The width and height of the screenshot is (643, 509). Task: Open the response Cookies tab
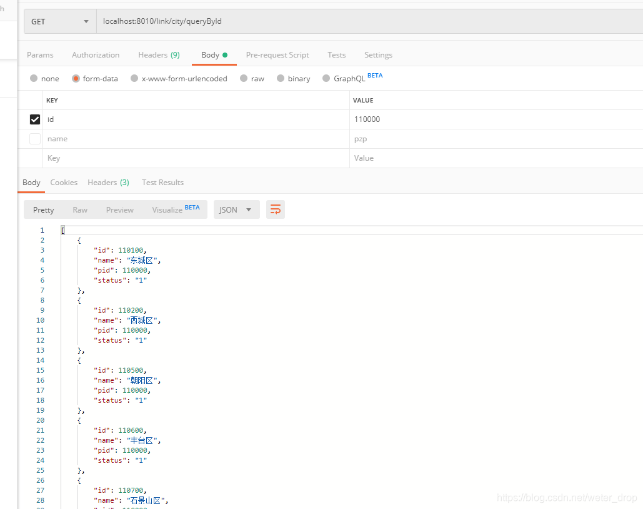point(64,182)
